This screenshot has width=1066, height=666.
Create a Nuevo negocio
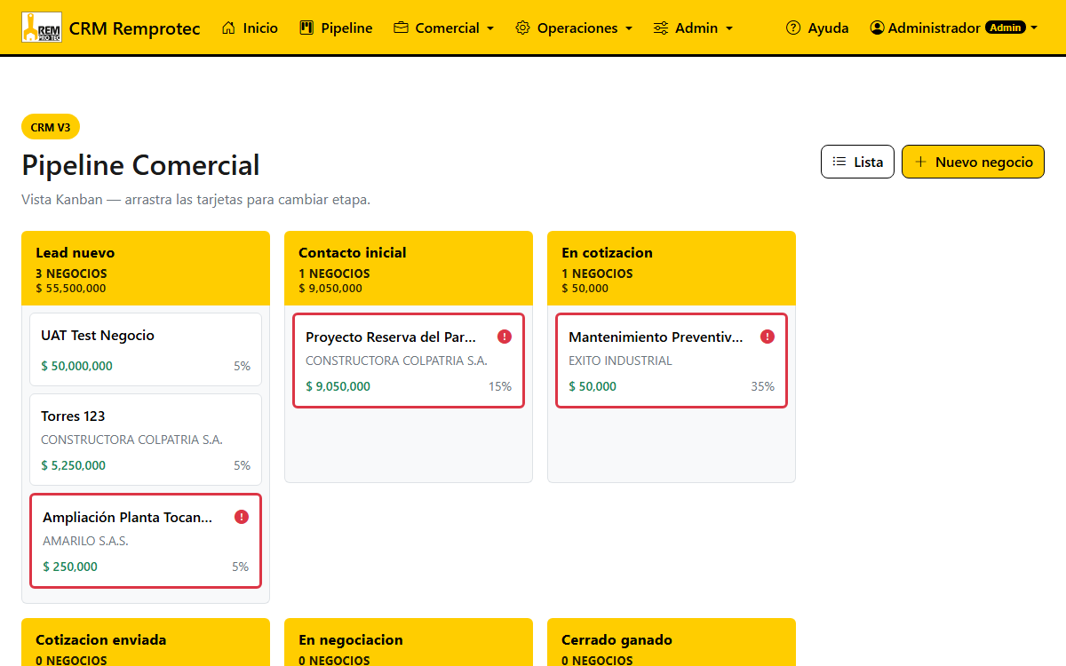coord(973,162)
